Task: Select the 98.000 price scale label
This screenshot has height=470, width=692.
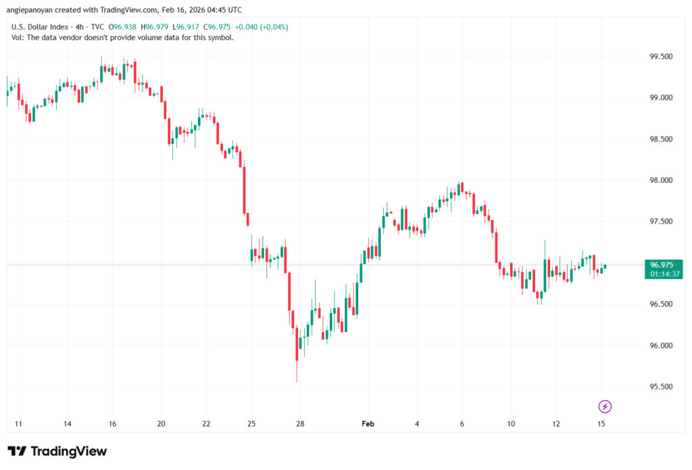Action: pos(660,180)
